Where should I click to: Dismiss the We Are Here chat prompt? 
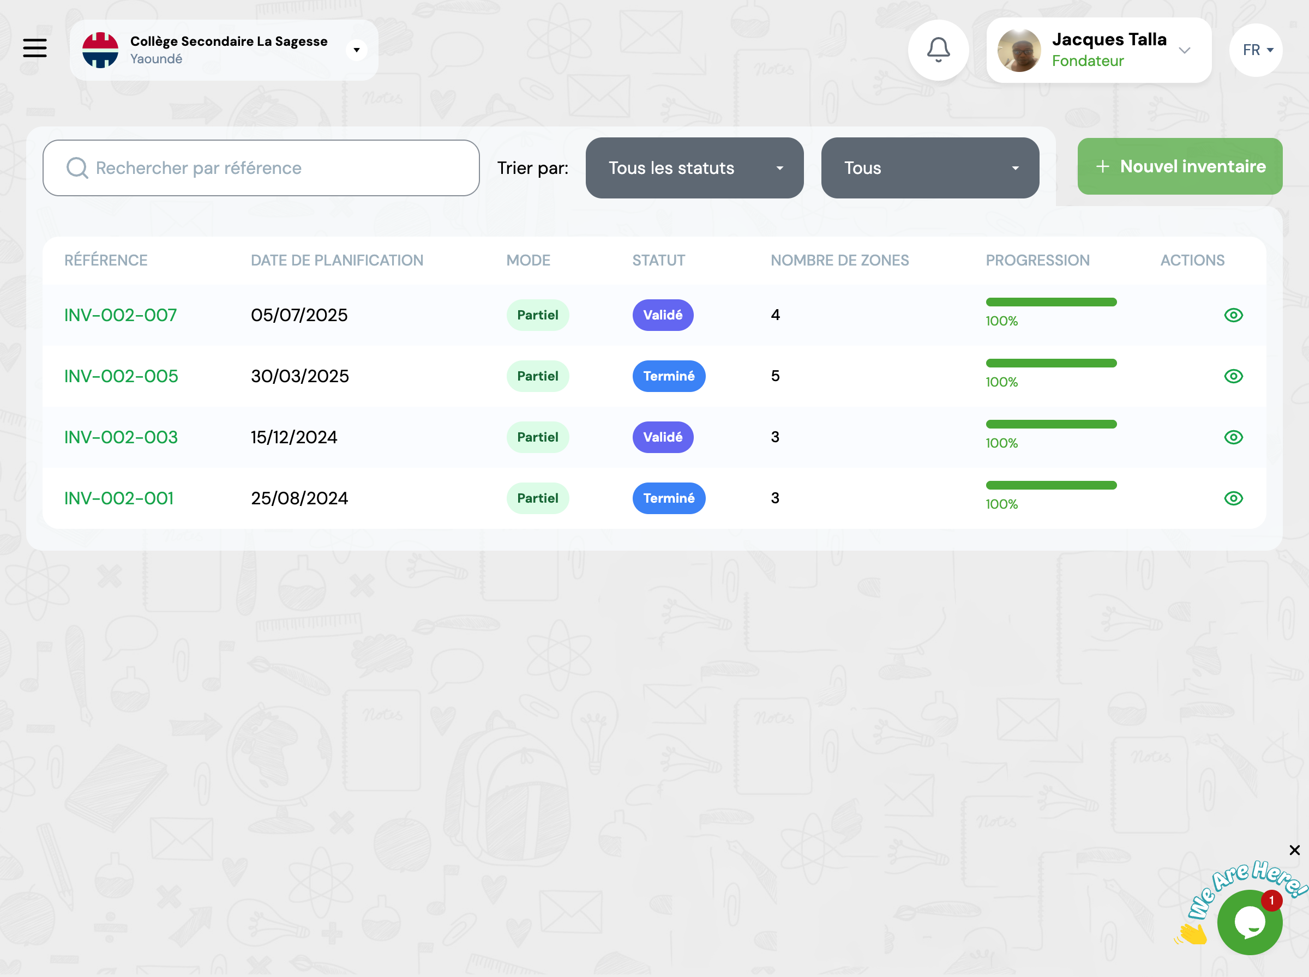point(1294,850)
